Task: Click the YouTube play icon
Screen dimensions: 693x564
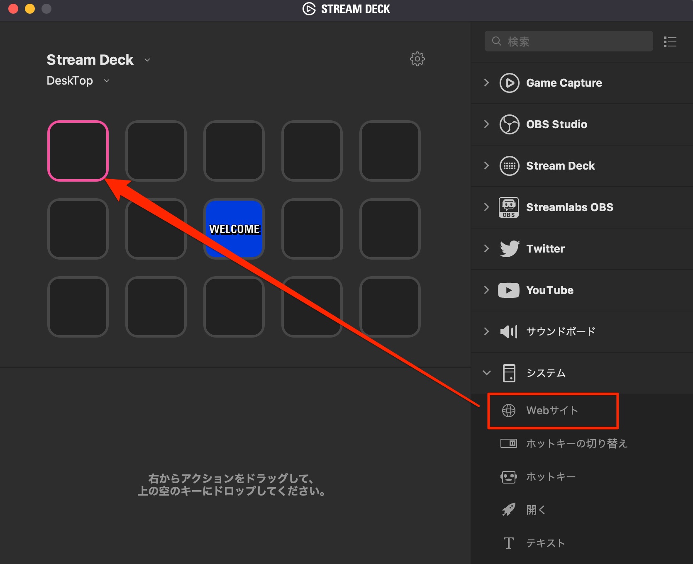Action: pos(509,290)
